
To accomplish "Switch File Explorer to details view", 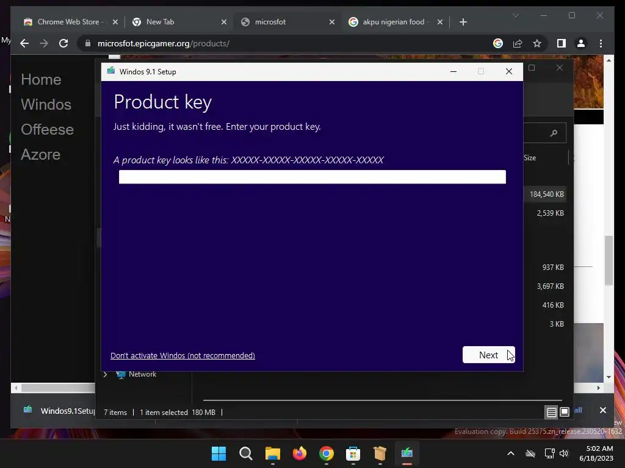I will pos(551,413).
